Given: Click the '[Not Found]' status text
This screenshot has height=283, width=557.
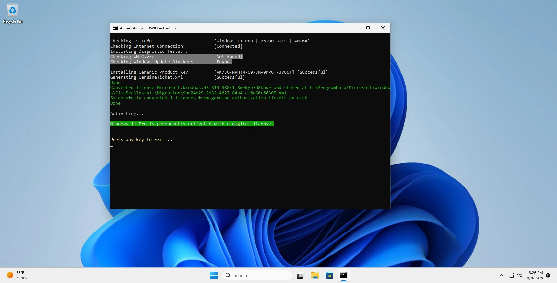Looking at the screenshot, I should click(228, 57).
